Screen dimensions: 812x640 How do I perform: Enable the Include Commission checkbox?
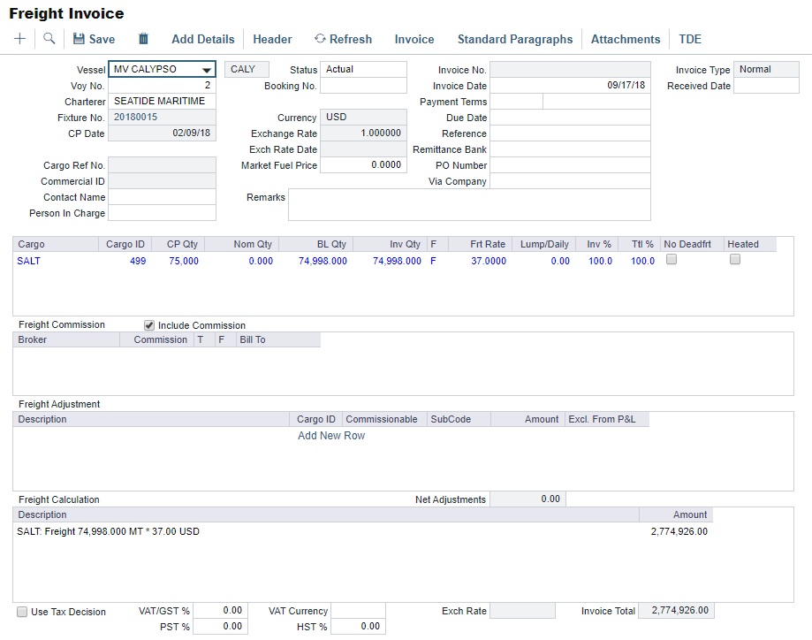[x=148, y=324]
